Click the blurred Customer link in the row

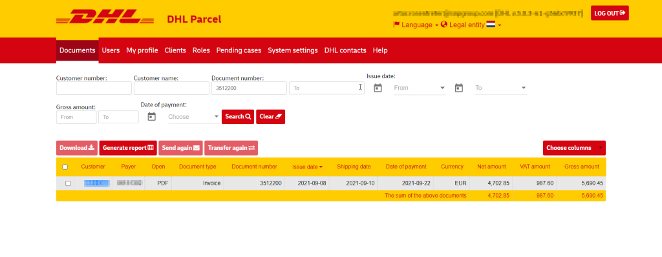[97, 183]
